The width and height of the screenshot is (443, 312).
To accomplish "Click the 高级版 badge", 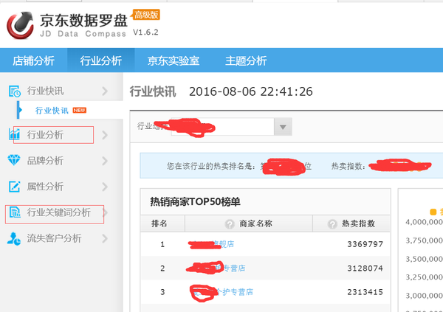I will coord(146,15).
